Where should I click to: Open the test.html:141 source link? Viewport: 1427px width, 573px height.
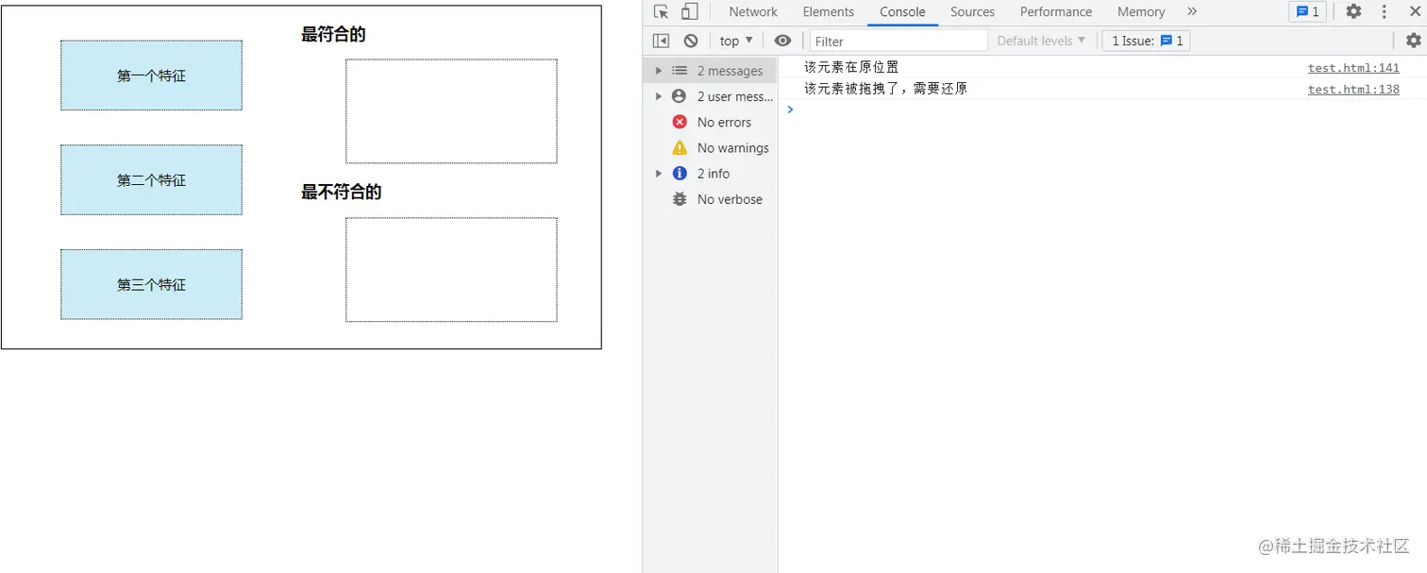pyautogui.click(x=1353, y=68)
